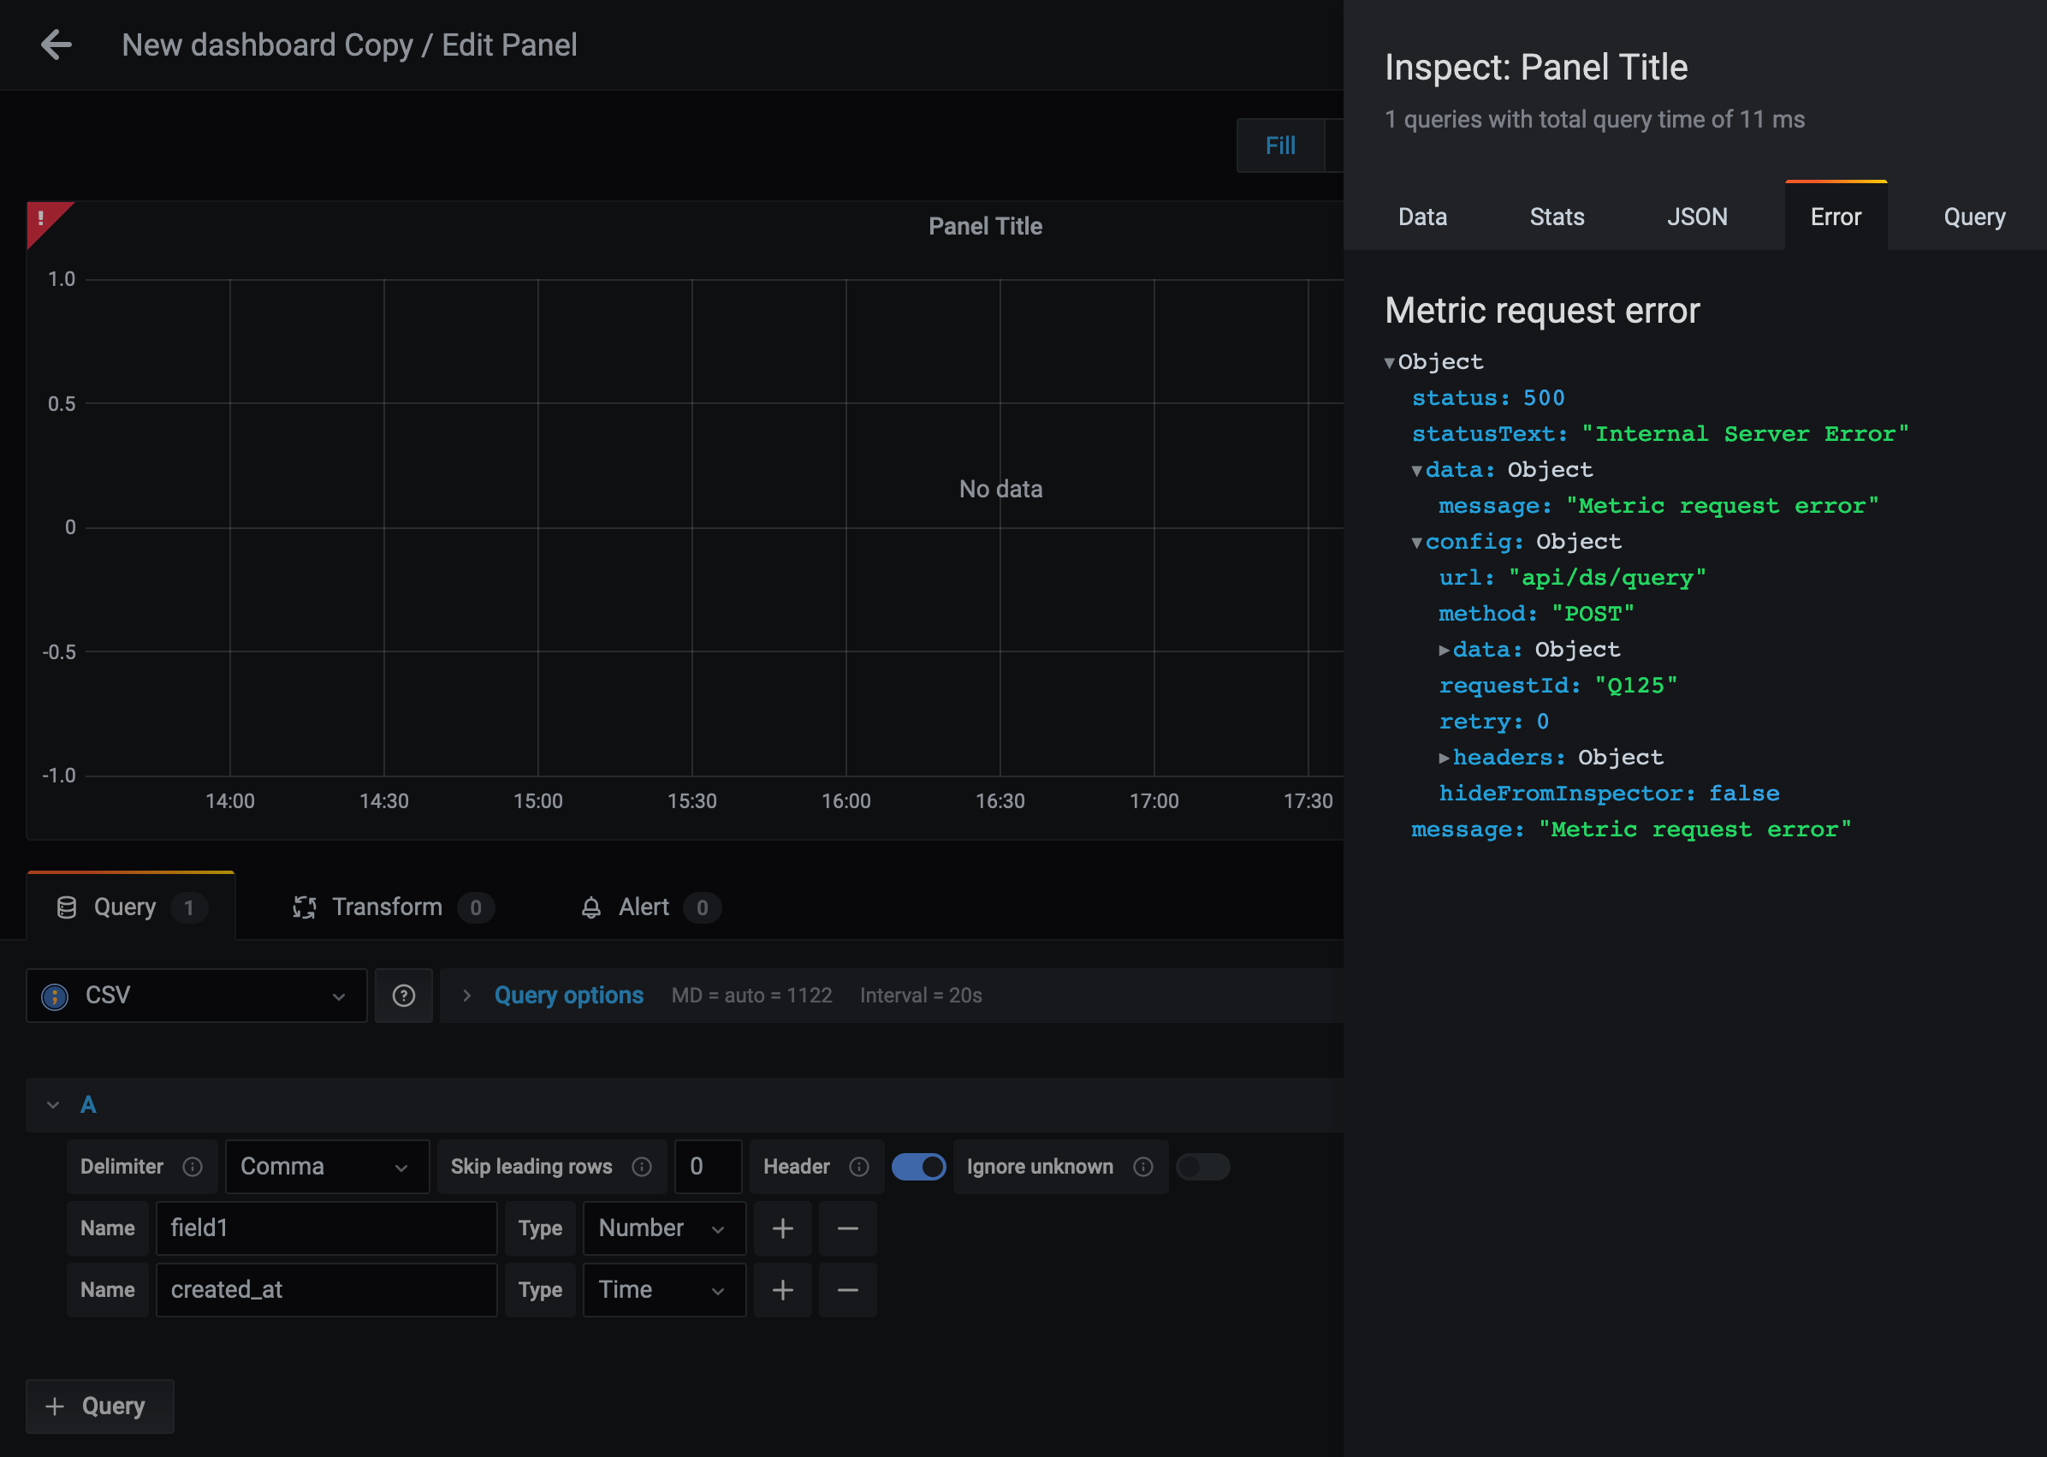Click the minus icon to remove created_at field
Viewport: 2047px width, 1457px height.
point(846,1290)
